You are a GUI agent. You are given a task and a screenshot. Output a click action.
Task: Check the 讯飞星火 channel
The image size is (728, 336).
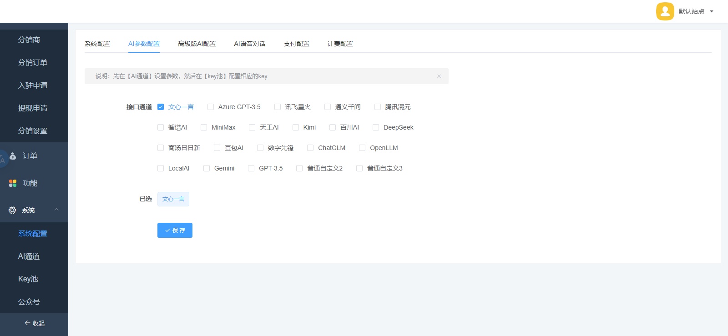(x=278, y=107)
